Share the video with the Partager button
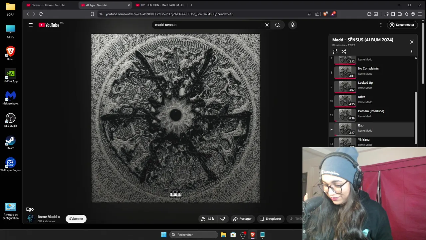426x240 pixels. pos(242,219)
